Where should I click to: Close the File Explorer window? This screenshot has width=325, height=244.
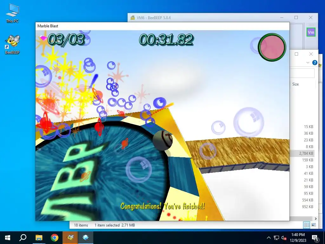click(311, 54)
